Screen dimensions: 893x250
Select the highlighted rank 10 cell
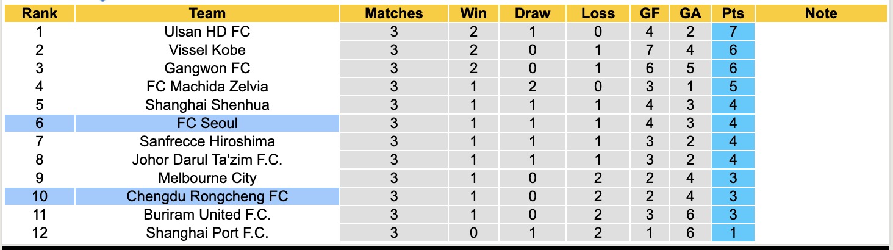coord(39,196)
